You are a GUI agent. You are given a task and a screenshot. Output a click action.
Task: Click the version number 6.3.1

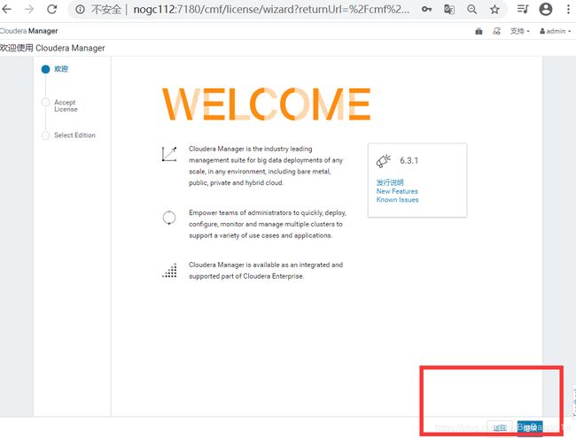pyautogui.click(x=409, y=161)
